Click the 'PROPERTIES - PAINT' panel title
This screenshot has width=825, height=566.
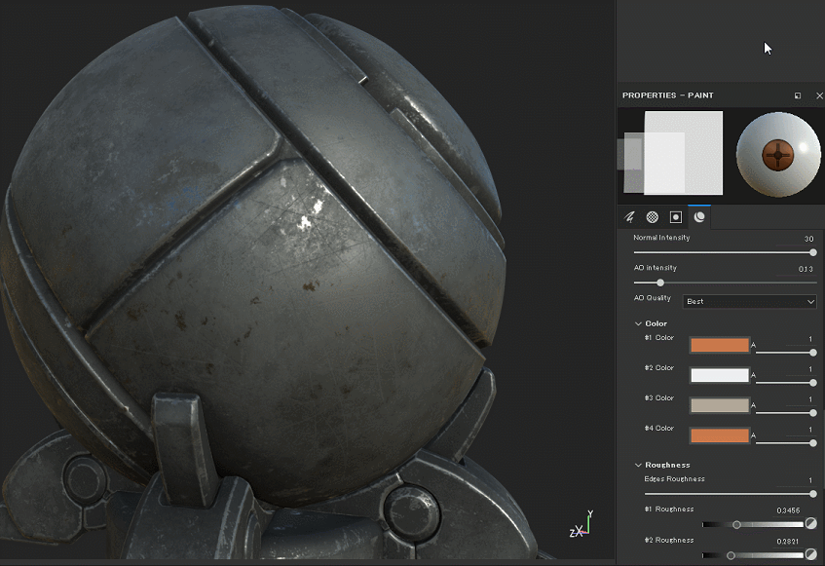[667, 95]
